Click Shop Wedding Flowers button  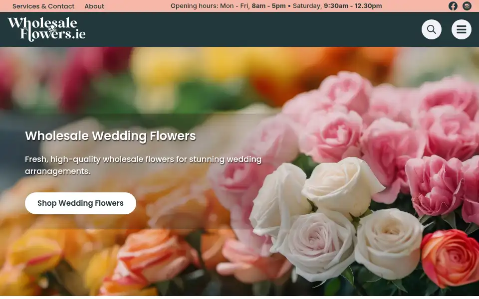80,203
